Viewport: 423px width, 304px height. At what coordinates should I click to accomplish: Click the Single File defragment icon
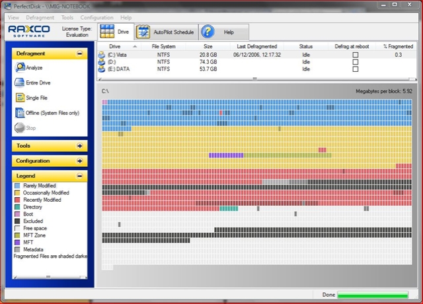20,98
